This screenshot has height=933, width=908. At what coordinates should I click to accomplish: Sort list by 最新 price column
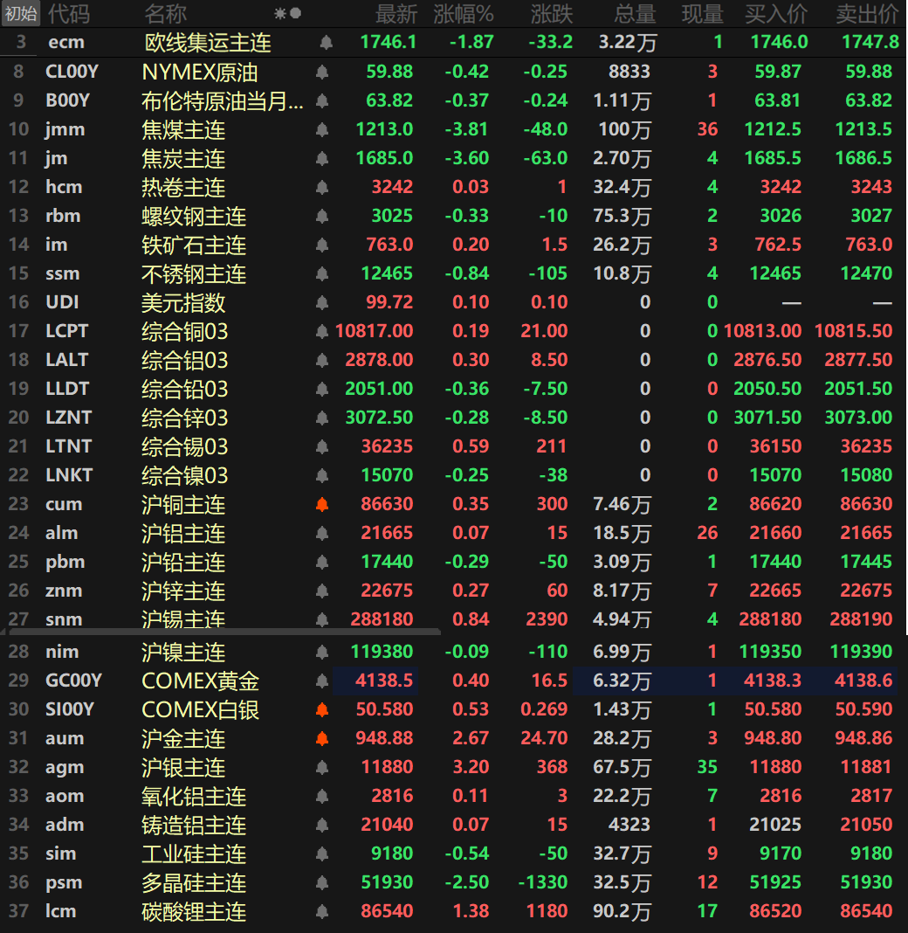tap(396, 13)
